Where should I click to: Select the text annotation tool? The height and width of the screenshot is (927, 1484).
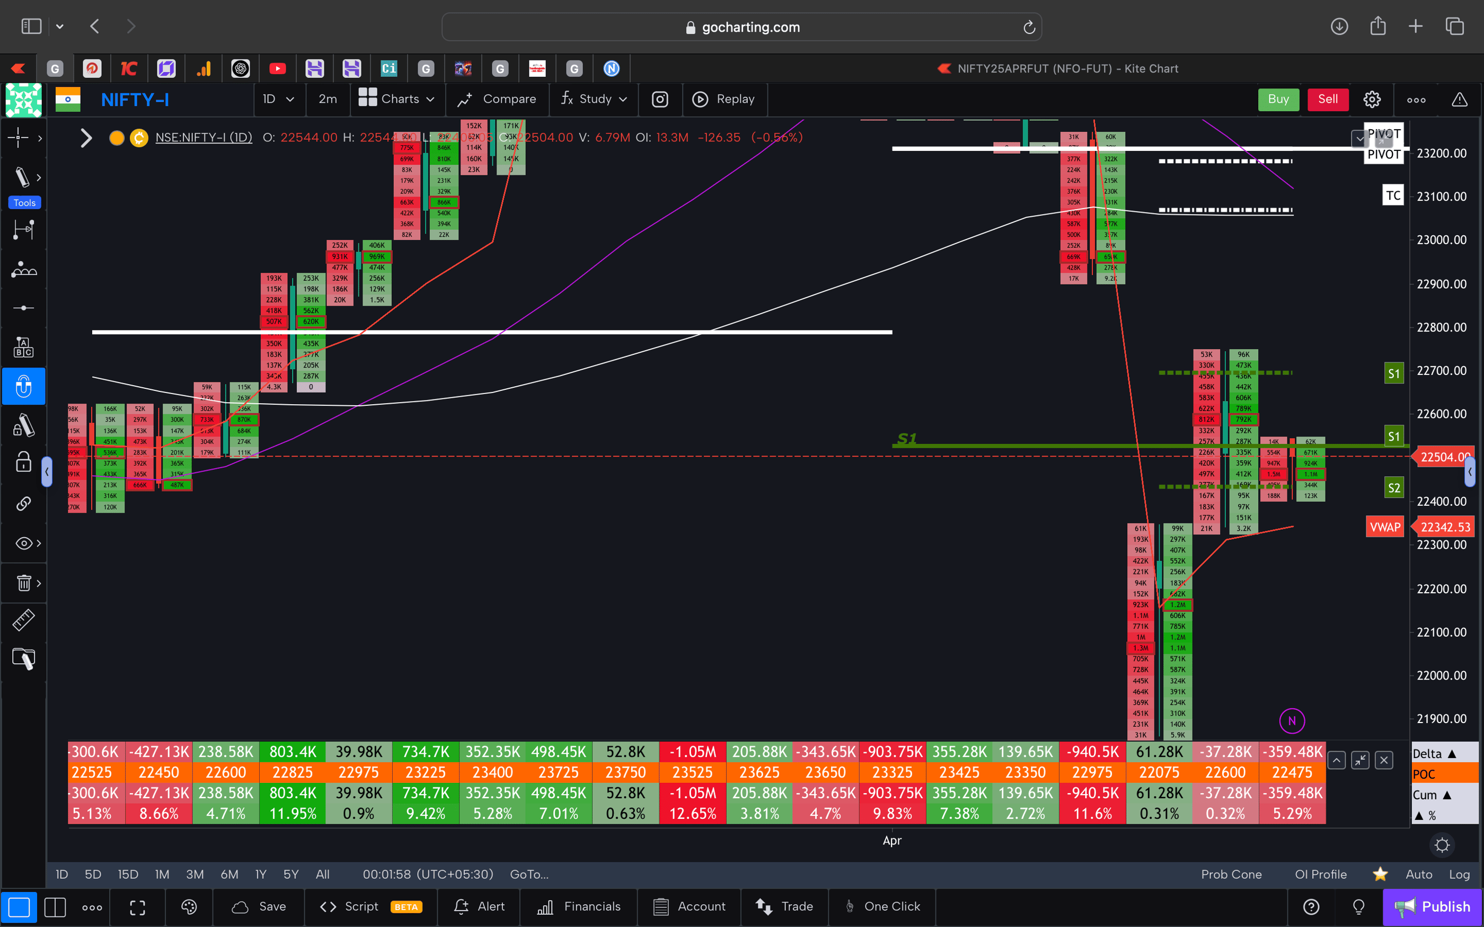coord(23,346)
